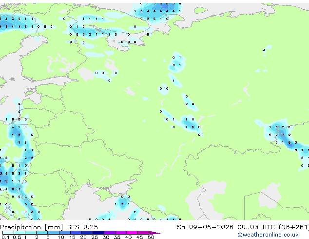Select the 5–10 mm legend swatch
Screen dimensions: 309x239
[53, 233]
